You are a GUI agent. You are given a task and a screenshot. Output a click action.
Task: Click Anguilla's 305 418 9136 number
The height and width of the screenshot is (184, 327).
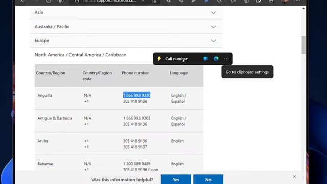[x=135, y=101]
